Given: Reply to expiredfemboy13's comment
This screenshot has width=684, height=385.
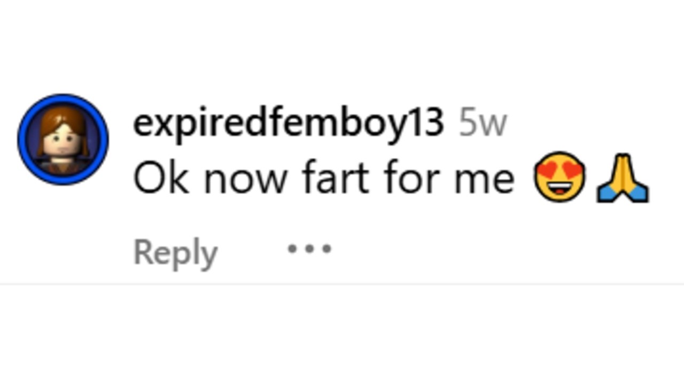Looking at the screenshot, I should pos(175,252).
